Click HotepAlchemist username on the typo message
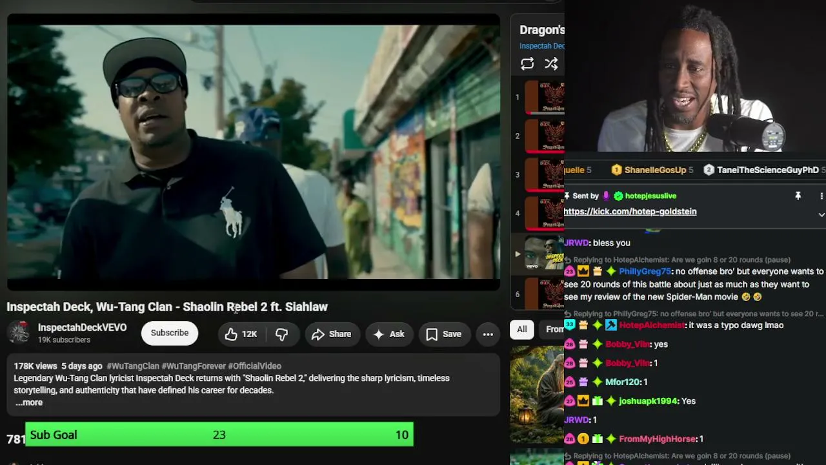 click(x=653, y=325)
